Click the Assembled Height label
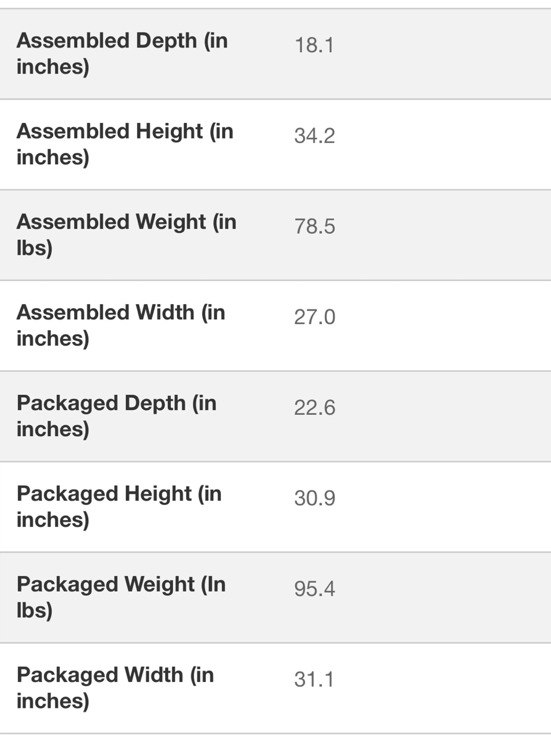This screenshot has width=551, height=744. tap(125, 144)
